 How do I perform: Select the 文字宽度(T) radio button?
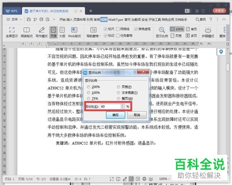tap(118, 93)
